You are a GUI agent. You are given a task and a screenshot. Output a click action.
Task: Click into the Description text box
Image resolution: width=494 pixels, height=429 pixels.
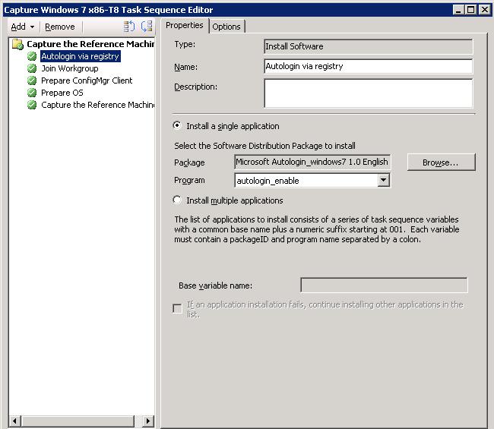pyautogui.click(x=369, y=93)
